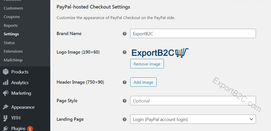Viewport: 271px width, 131px height.
Task: Click Add image for Header Image
Action: pyautogui.click(x=143, y=82)
